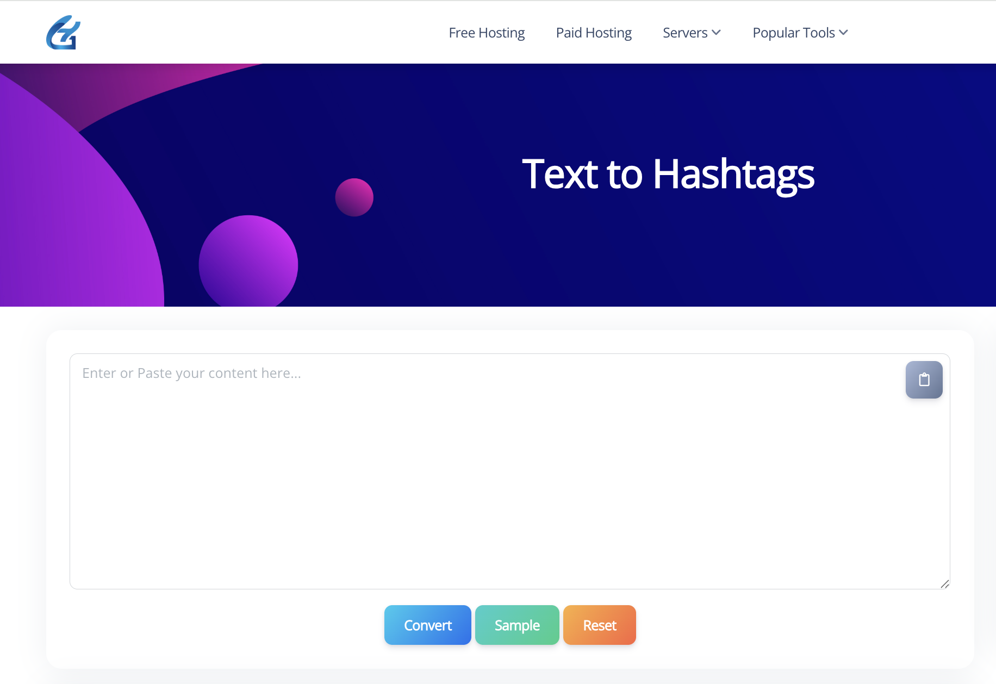Open the Paid Hosting page

tap(594, 33)
